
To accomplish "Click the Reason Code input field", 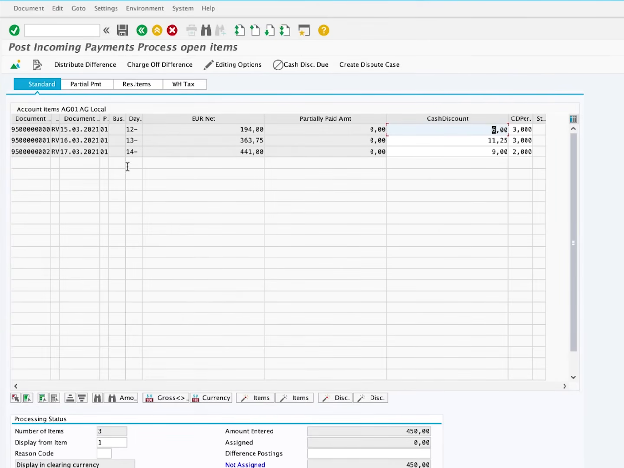I will (x=104, y=454).
